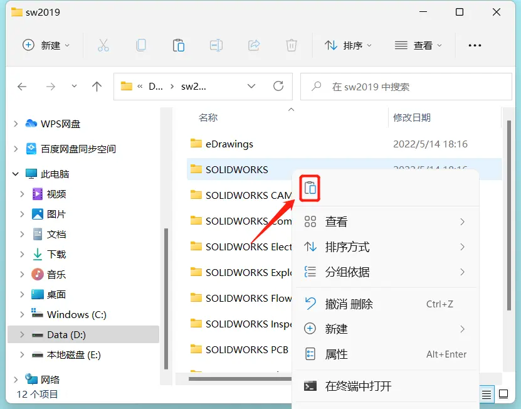
Task: Expand the WPS网盘 tree node
Action: pos(16,124)
